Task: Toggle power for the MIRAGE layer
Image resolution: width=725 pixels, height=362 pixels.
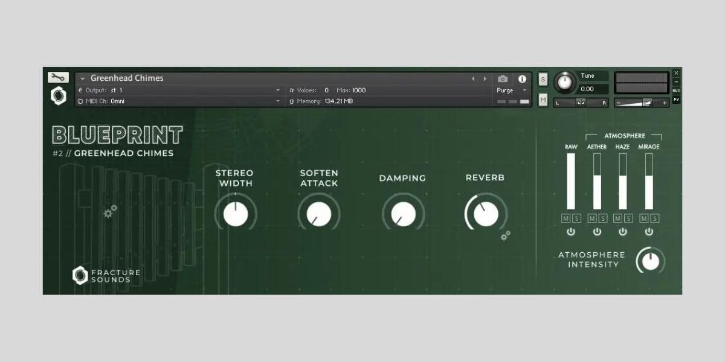Action: pos(649,232)
